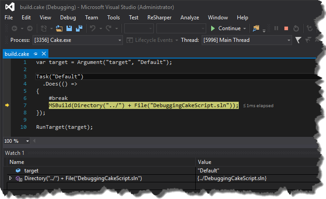Click the icon beside Directory watch expression
Screen dimensions: 326x199
point(19,178)
